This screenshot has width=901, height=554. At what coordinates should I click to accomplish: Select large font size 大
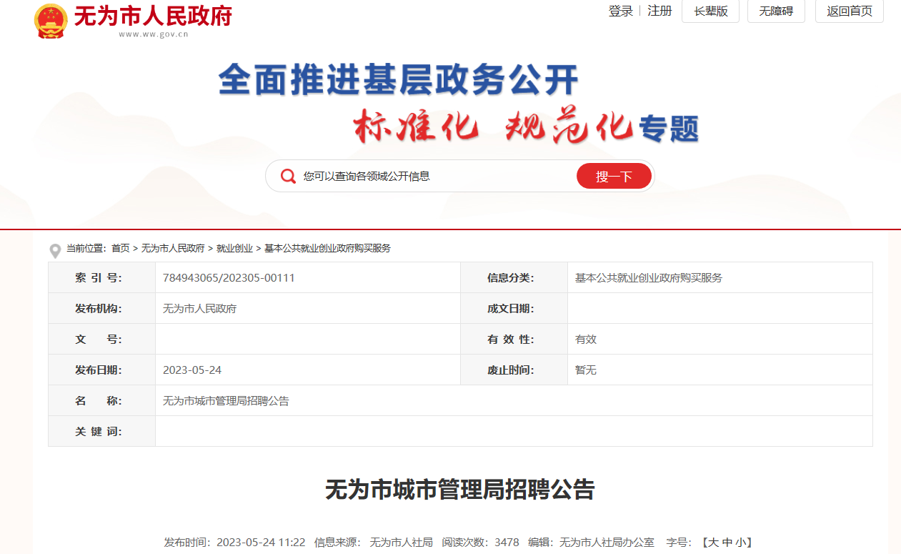(x=713, y=543)
